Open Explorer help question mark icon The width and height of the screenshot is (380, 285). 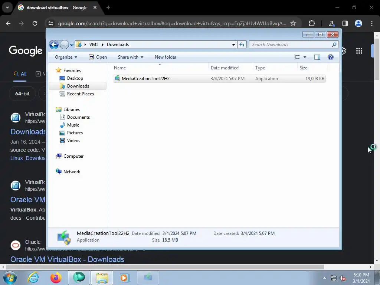point(331,57)
